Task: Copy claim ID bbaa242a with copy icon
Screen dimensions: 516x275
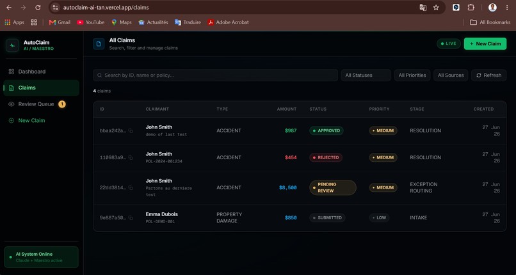Action: click(x=131, y=130)
